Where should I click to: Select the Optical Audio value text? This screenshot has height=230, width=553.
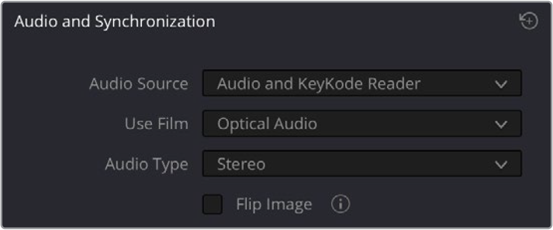[267, 124]
